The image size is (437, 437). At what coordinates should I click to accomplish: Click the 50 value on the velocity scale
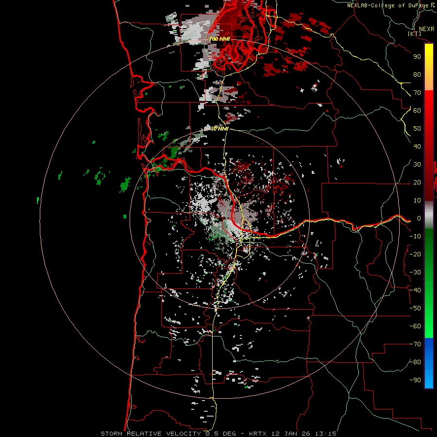coord(417,129)
